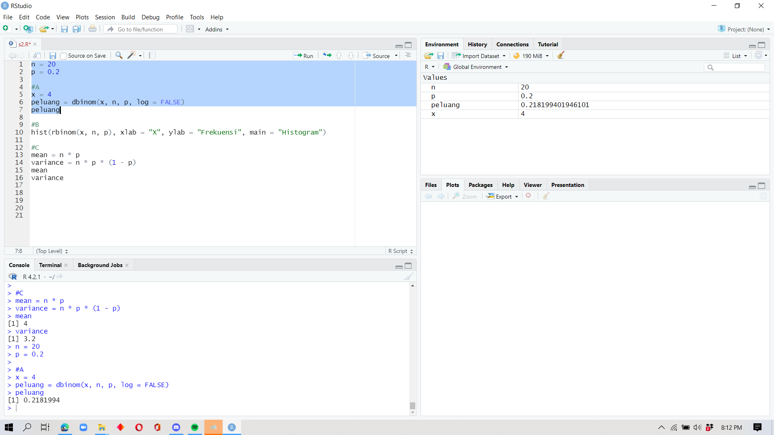Compile a report from the script
This screenshot has width=774, height=435.
[152, 55]
